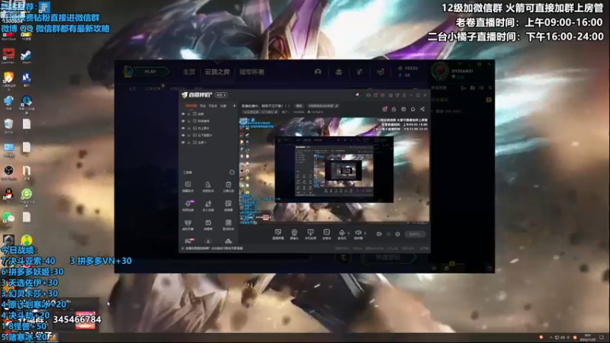Click the bear face tool in toolbox

188,224
